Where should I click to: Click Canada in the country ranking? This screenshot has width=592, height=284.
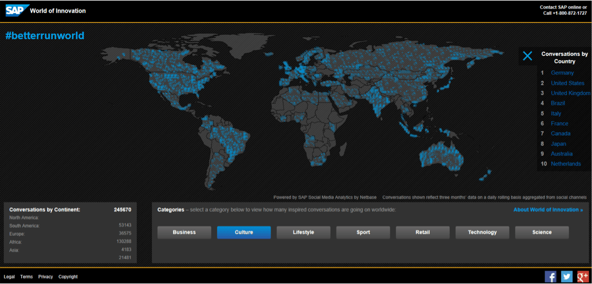[560, 133]
